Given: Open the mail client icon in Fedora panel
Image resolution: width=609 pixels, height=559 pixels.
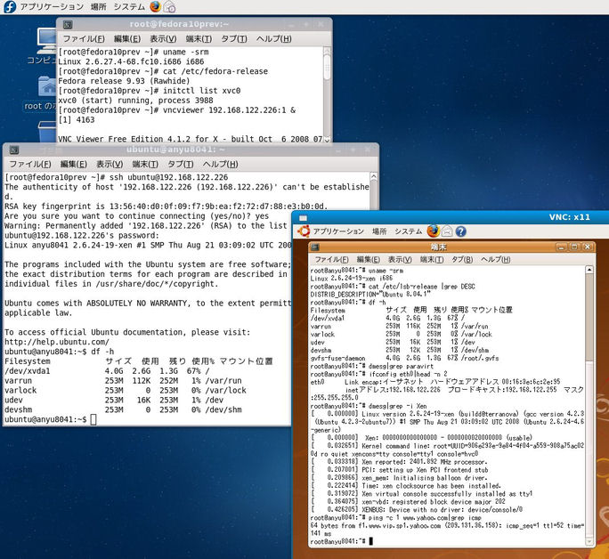Looking at the screenshot, I should click(169, 6).
